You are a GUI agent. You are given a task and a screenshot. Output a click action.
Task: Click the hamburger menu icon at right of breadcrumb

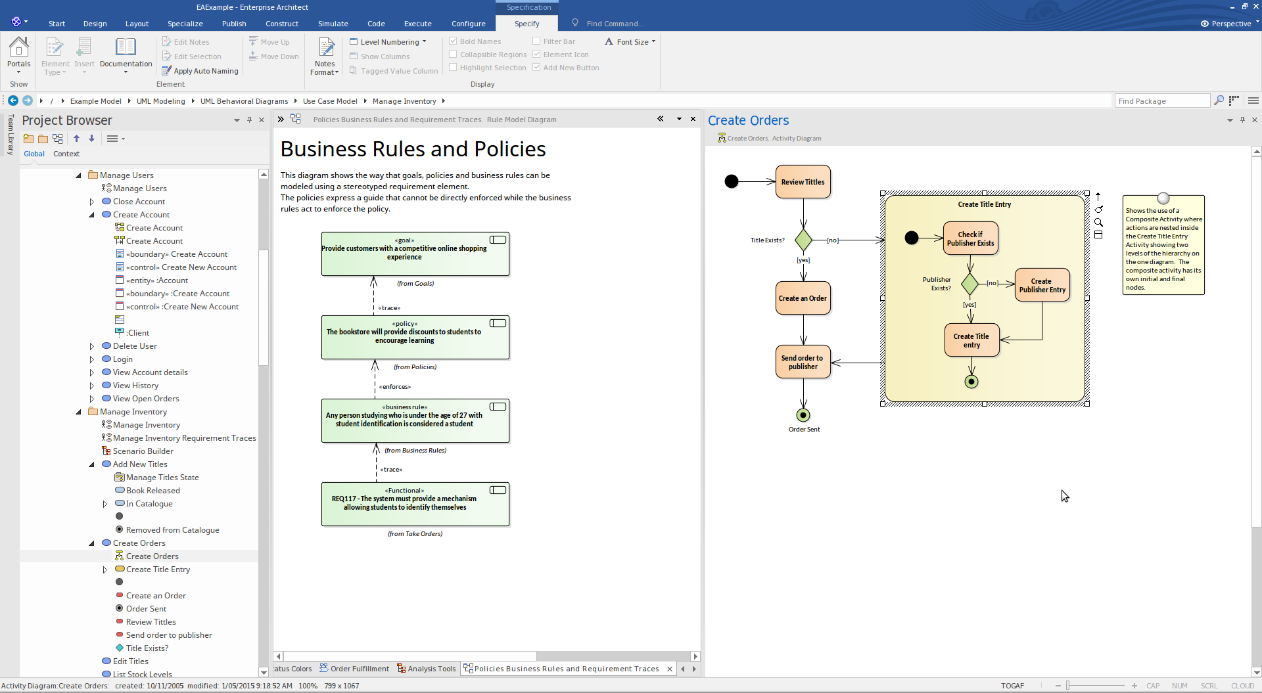click(x=1253, y=101)
